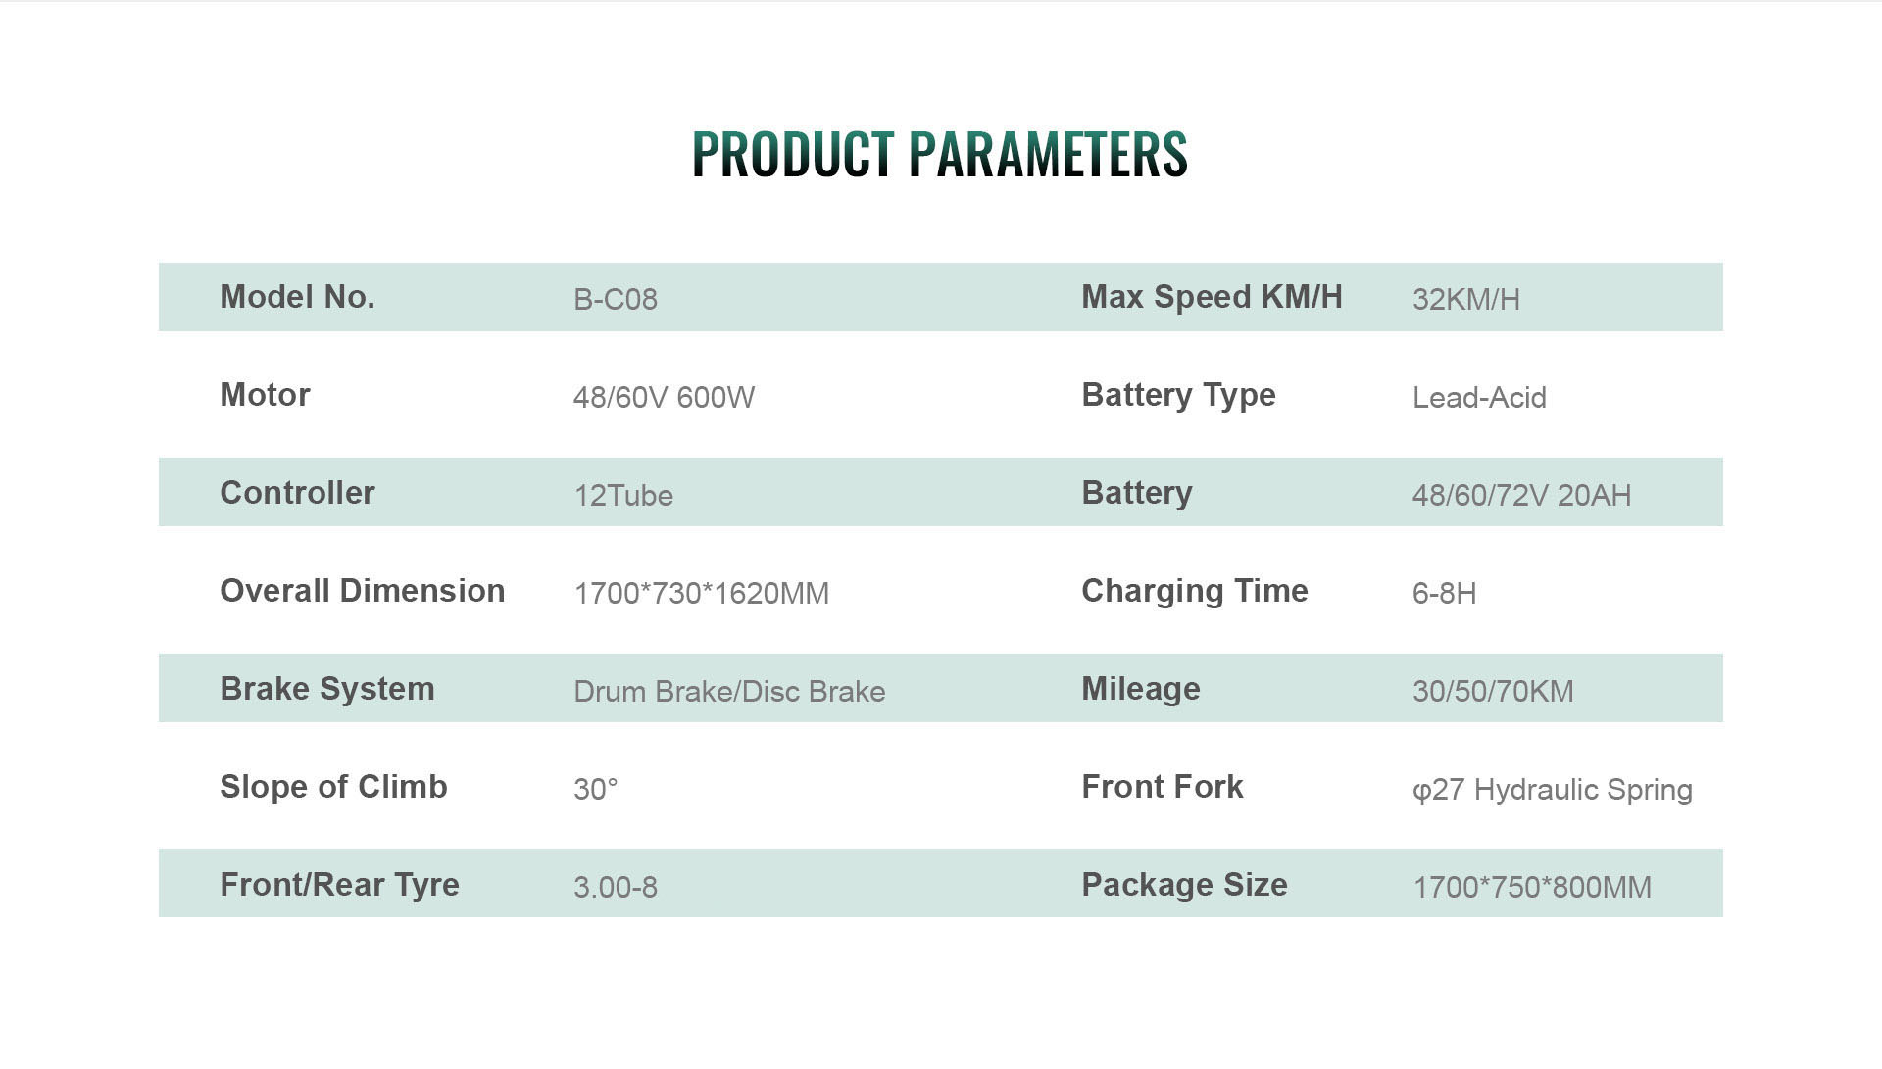Image resolution: width=1882 pixels, height=1069 pixels.
Task: Click the Motor label
Action: click(265, 395)
